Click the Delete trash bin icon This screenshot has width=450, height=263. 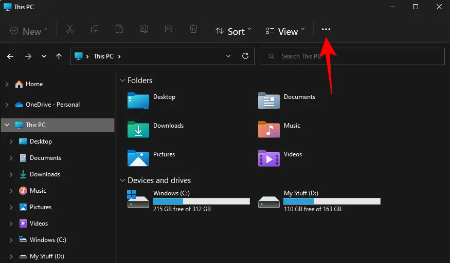coord(193,29)
